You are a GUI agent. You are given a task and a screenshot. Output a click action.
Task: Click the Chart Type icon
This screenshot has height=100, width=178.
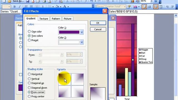[x=135, y=7]
